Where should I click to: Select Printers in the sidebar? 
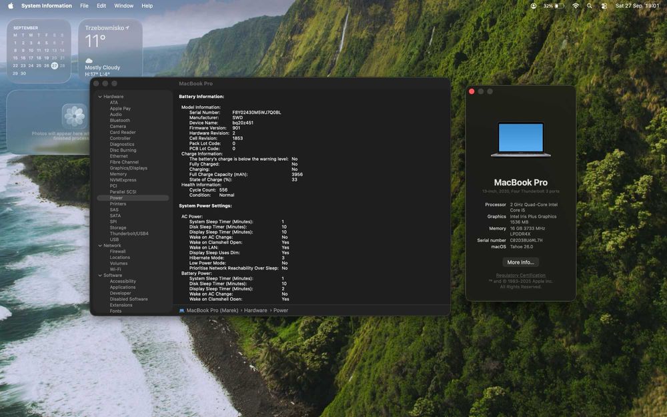tap(118, 203)
